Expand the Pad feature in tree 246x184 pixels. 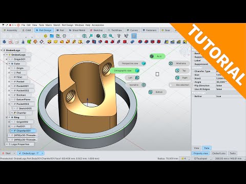[x=9, y=73]
